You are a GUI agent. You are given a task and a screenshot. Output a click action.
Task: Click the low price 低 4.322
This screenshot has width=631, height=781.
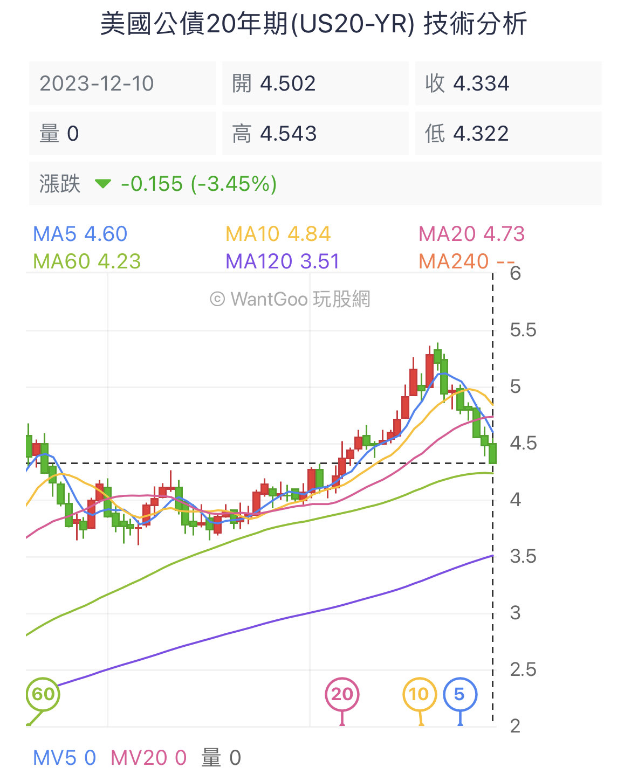[x=508, y=134]
